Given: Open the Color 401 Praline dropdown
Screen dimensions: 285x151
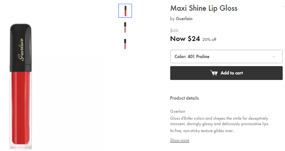Looking at the screenshot, I should [226, 56].
